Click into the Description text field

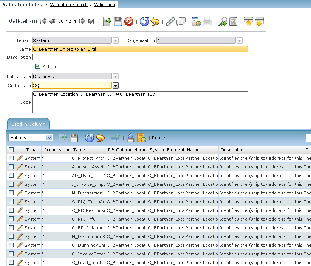[x=140, y=57]
